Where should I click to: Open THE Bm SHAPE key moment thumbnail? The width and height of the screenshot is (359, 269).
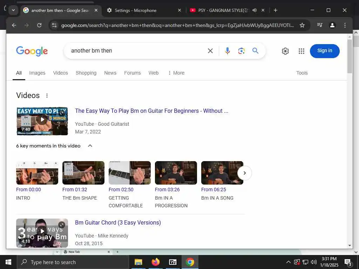pos(83,173)
